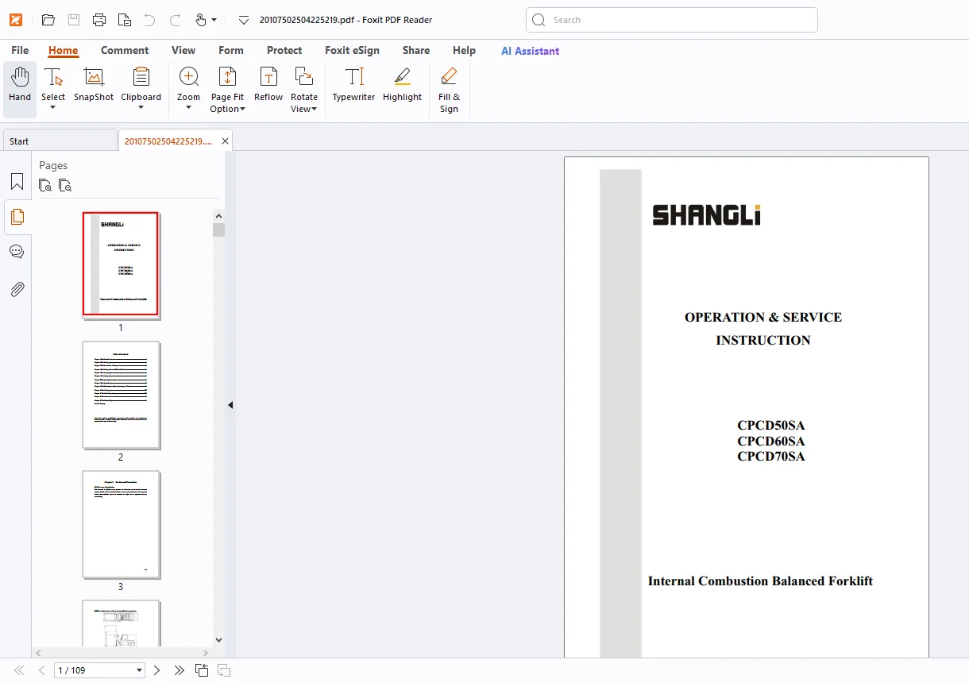Select page 1 thumbnail
This screenshot has width=969, height=683.
click(x=121, y=264)
